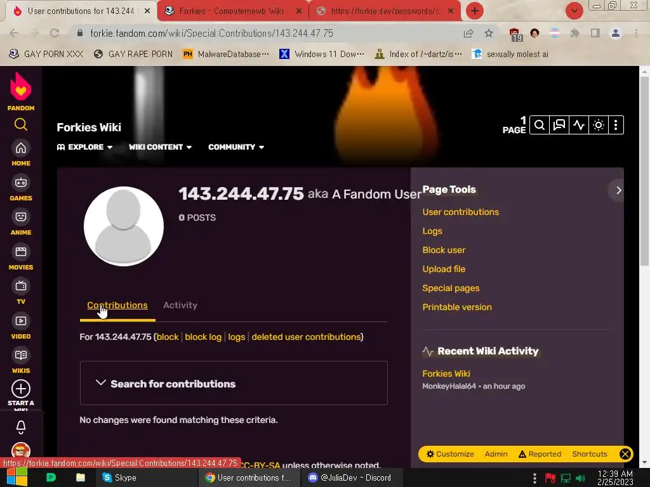Click the volume icon in system tray
650x487 pixels.
tap(581, 478)
